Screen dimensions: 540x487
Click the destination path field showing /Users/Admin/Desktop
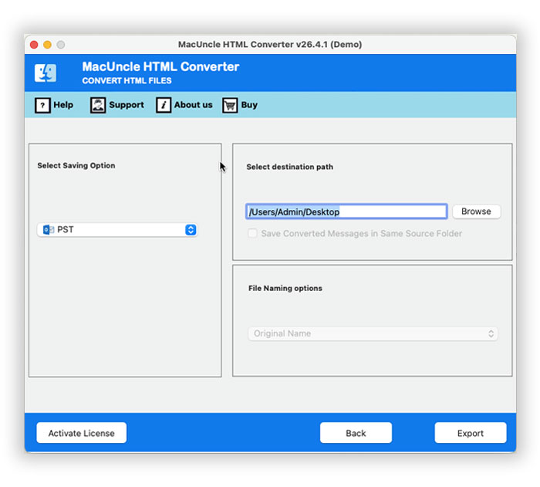(346, 211)
